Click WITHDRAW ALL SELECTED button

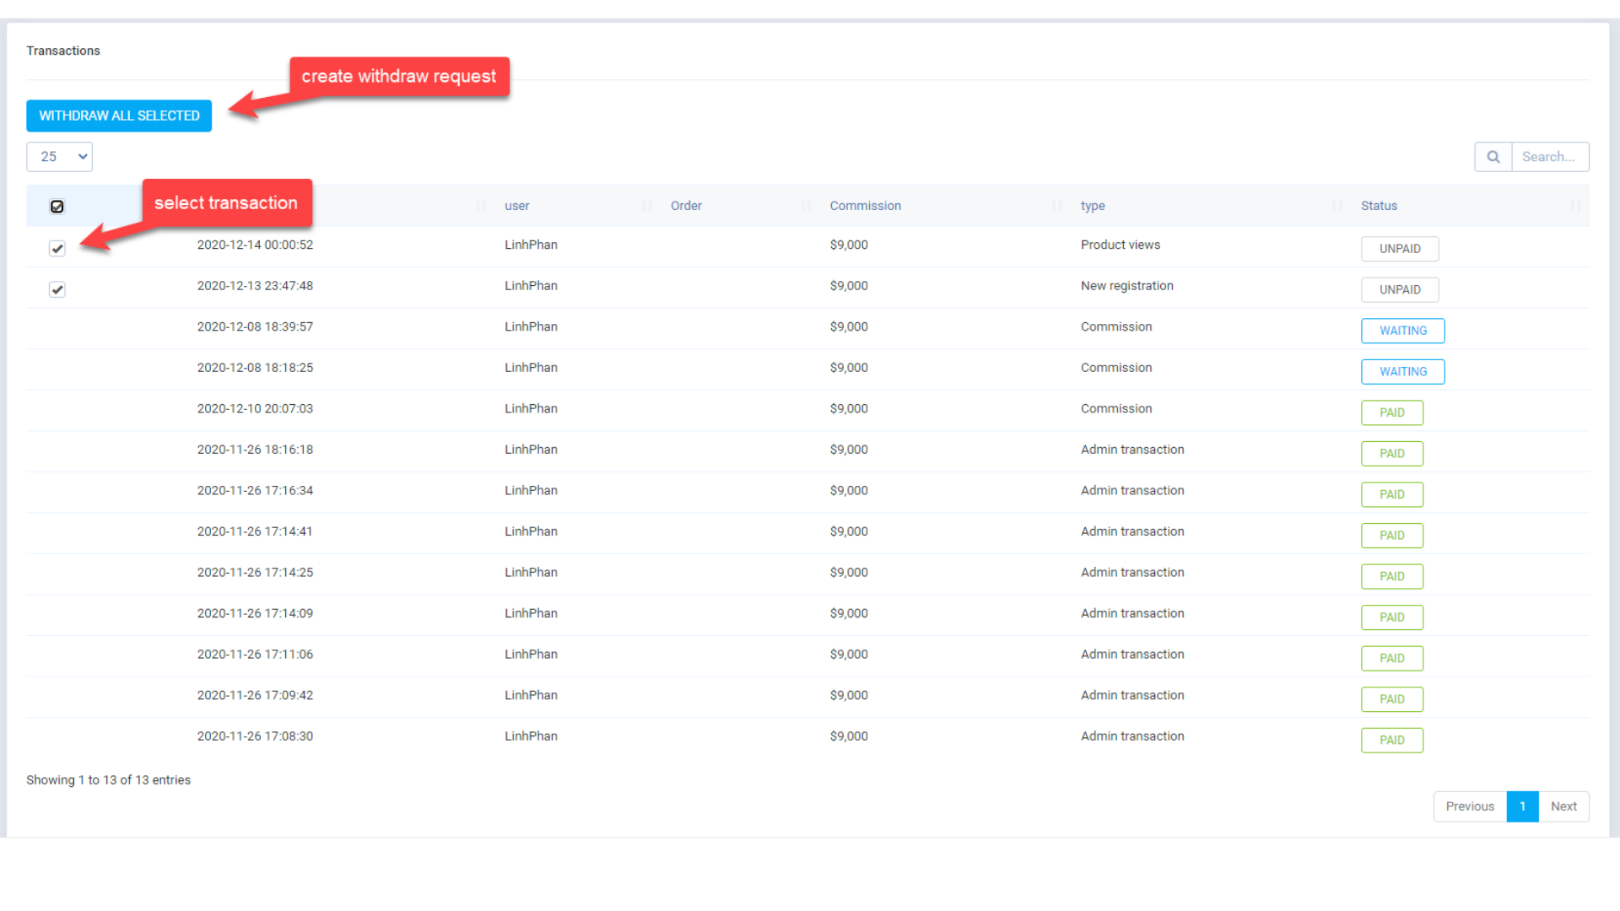point(118,116)
